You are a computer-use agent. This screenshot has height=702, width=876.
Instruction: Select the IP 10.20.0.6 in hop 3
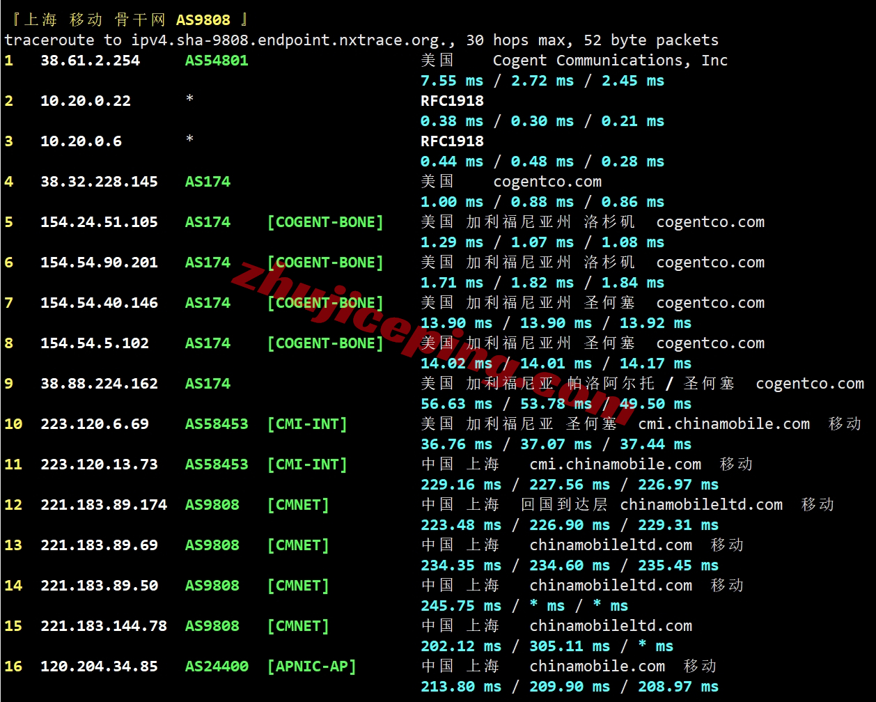tap(81, 141)
